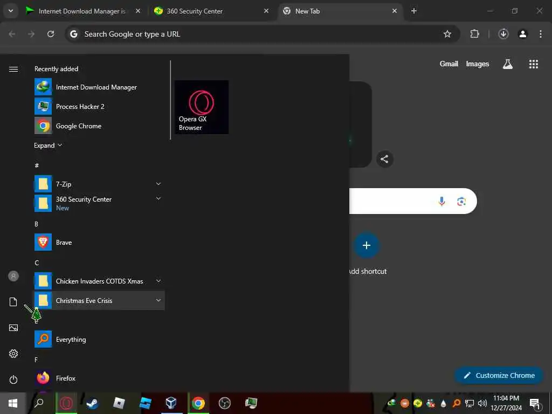The image size is (552, 414).
Task: Open the Gmail link
Action: click(x=449, y=64)
